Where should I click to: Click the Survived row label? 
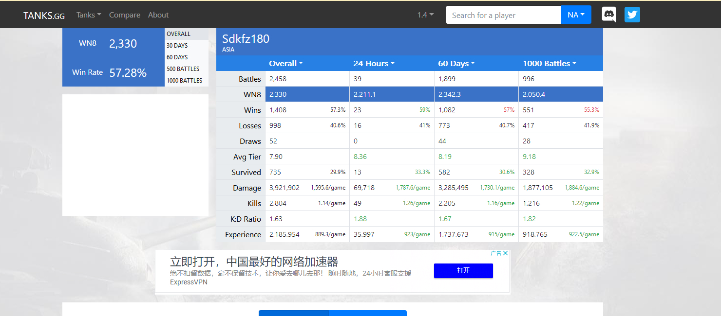tap(246, 173)
